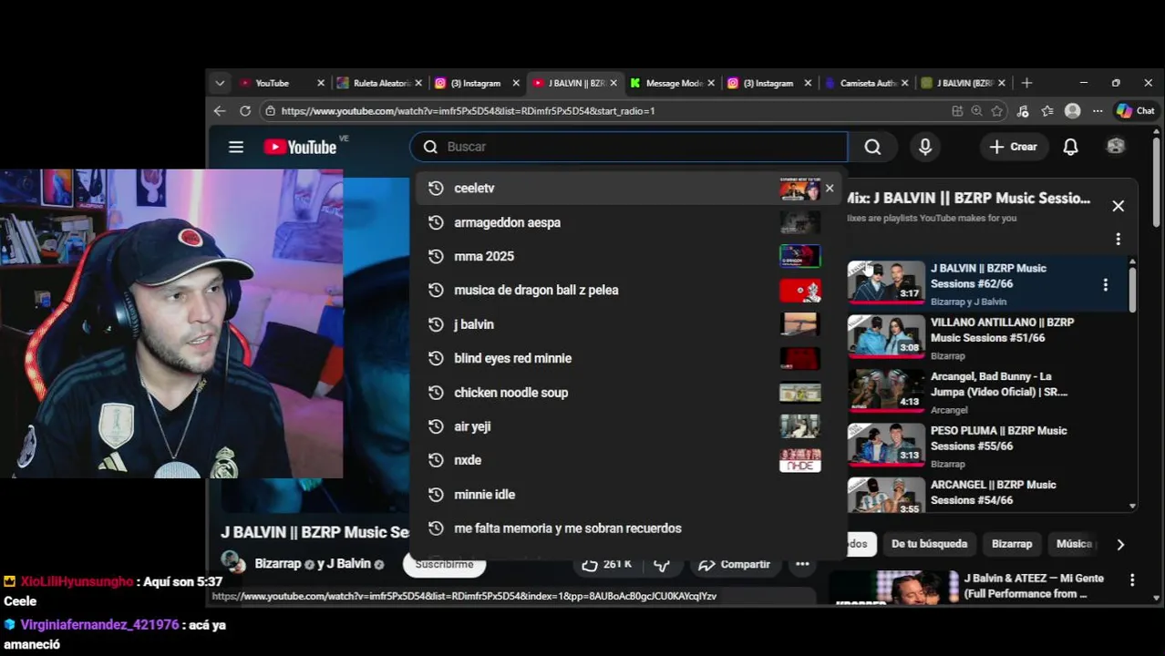This screenshot has height=656, width=1165.
Task: Switch to the Ruleta Aleatoria tab
Action: point(379,83)
